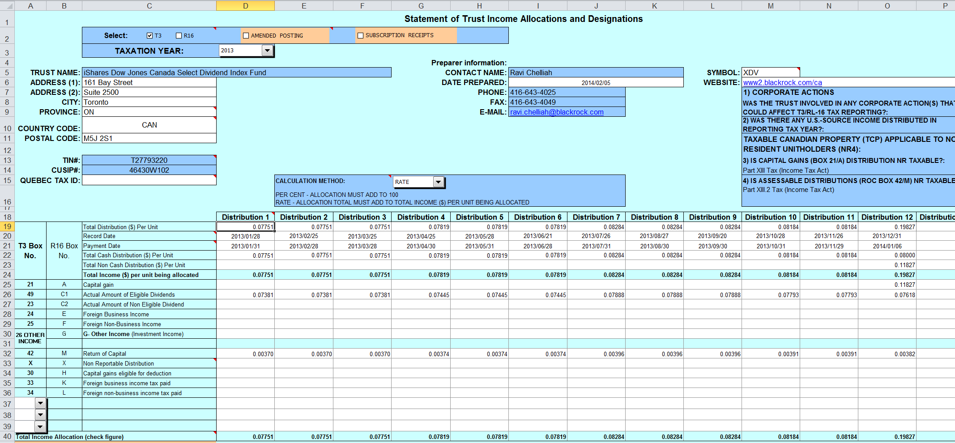Select the CUSIP# cell 46430W102
The image size is (955, 443).
click(149, 170)
